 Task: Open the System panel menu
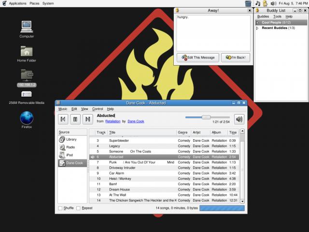click(48, 3)
